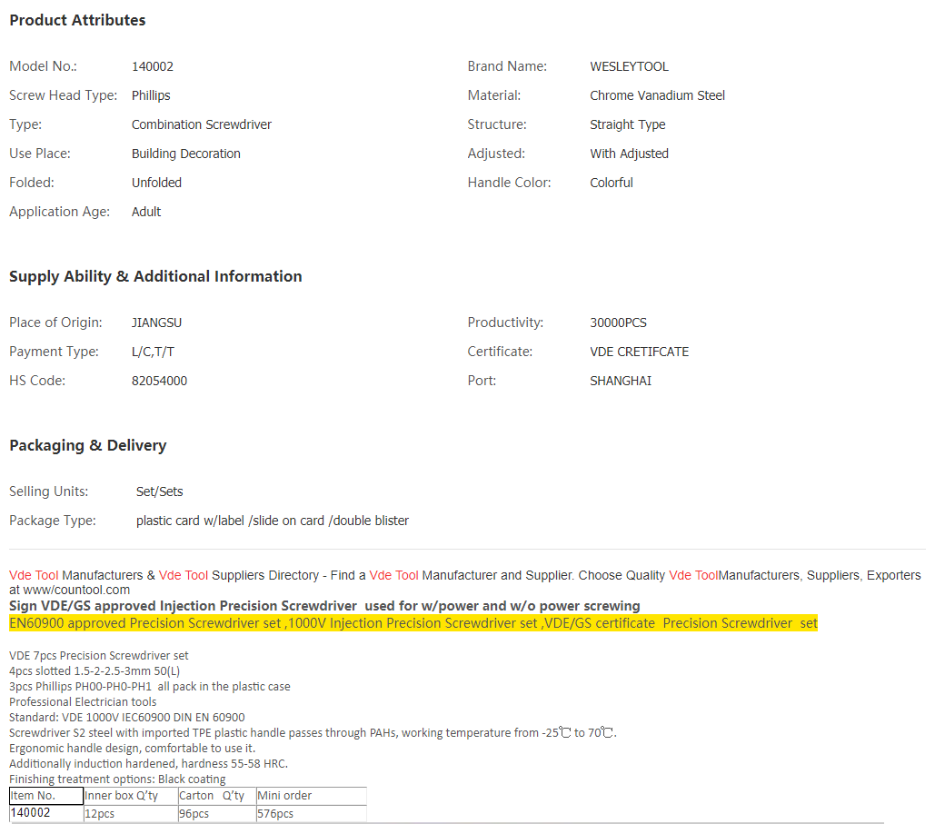The height and width of the screenshot is (824, 935).
Task: Click the Chrome Vanadium Steel material value
Action: [657, 95]
